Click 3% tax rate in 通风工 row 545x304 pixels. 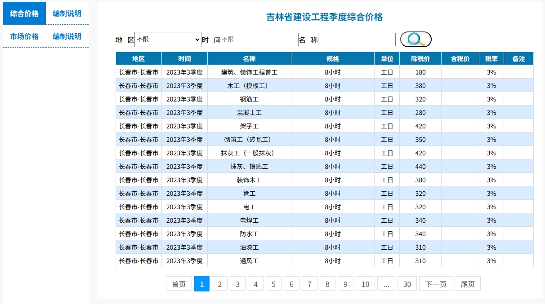click(x=491, y=261)
